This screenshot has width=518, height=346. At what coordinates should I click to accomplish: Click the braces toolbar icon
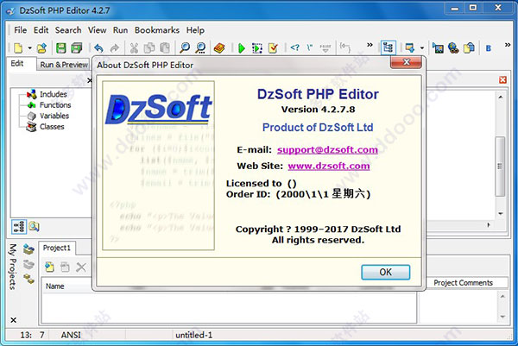[345, 47]
